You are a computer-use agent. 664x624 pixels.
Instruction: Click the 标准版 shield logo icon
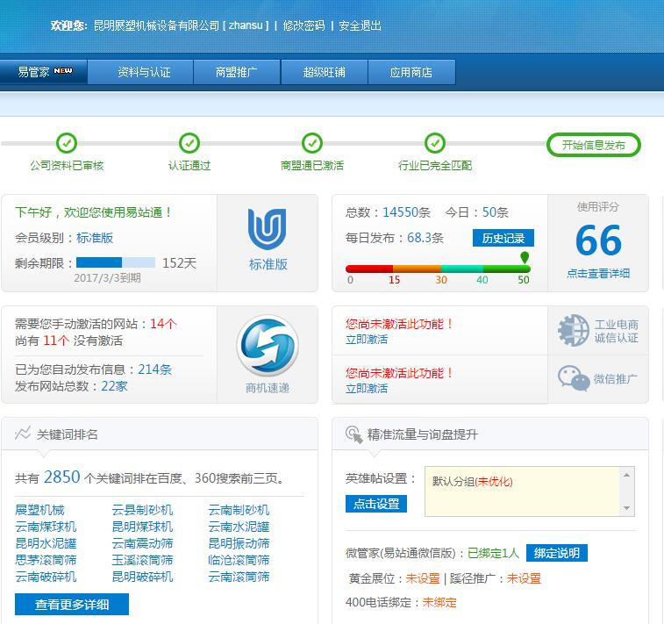pyautogui.click(x=268, y=230)
